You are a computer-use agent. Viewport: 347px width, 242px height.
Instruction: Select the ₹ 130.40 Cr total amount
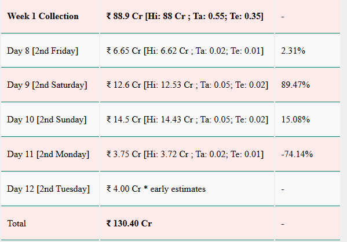[129, 224]
